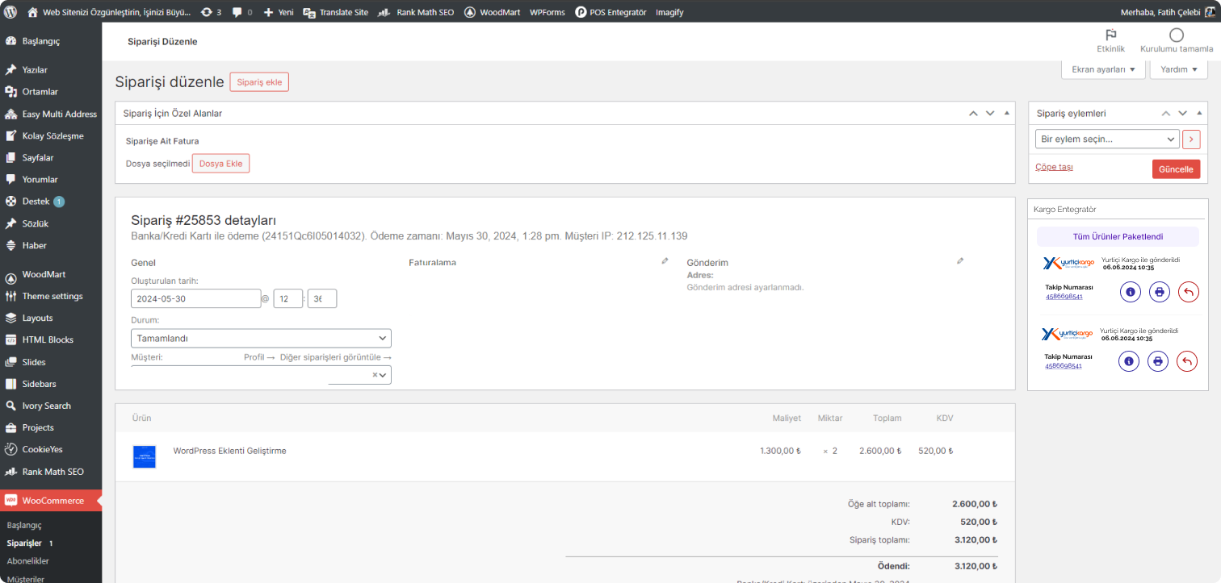The width and height of the screenshot is (1221, 583).
Task: Apply selected order action arrow button
Action: [1191, 140]
